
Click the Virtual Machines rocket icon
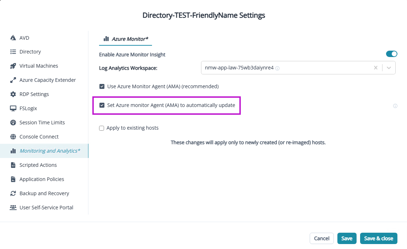pyautogui.click(x=13, y=66)
